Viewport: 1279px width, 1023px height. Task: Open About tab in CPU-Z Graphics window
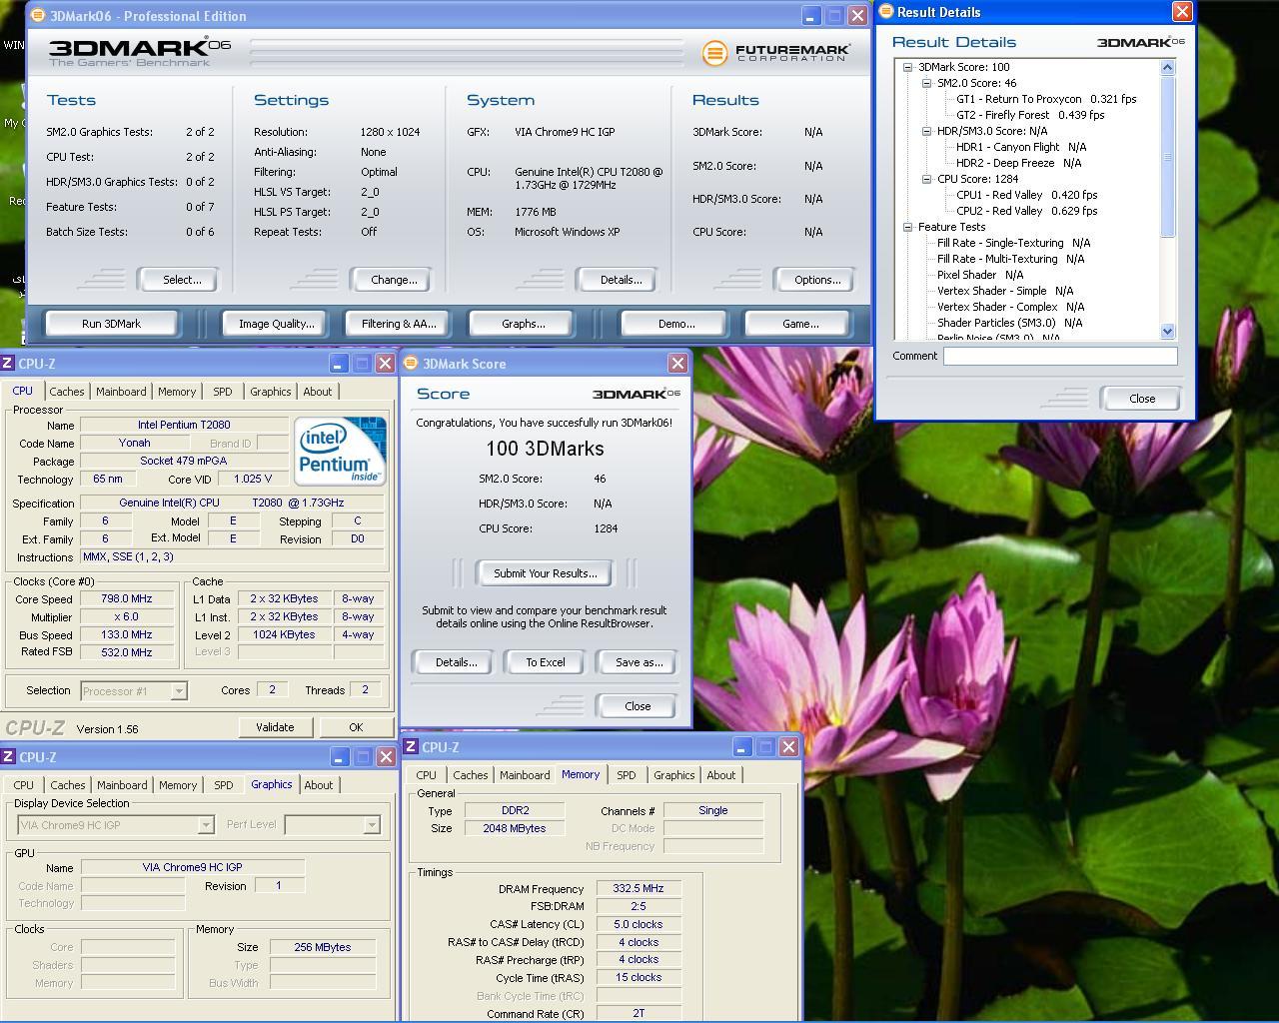click(319, 785)
